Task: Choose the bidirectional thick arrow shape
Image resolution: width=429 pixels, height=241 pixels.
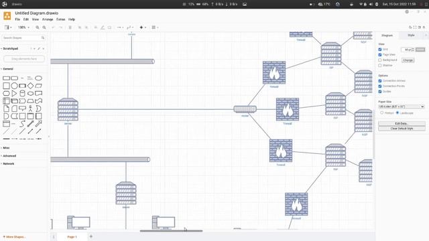Action: (x=30, y=124)
